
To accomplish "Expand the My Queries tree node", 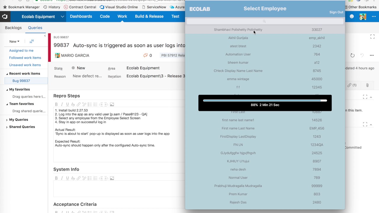I will click(7, 120).
